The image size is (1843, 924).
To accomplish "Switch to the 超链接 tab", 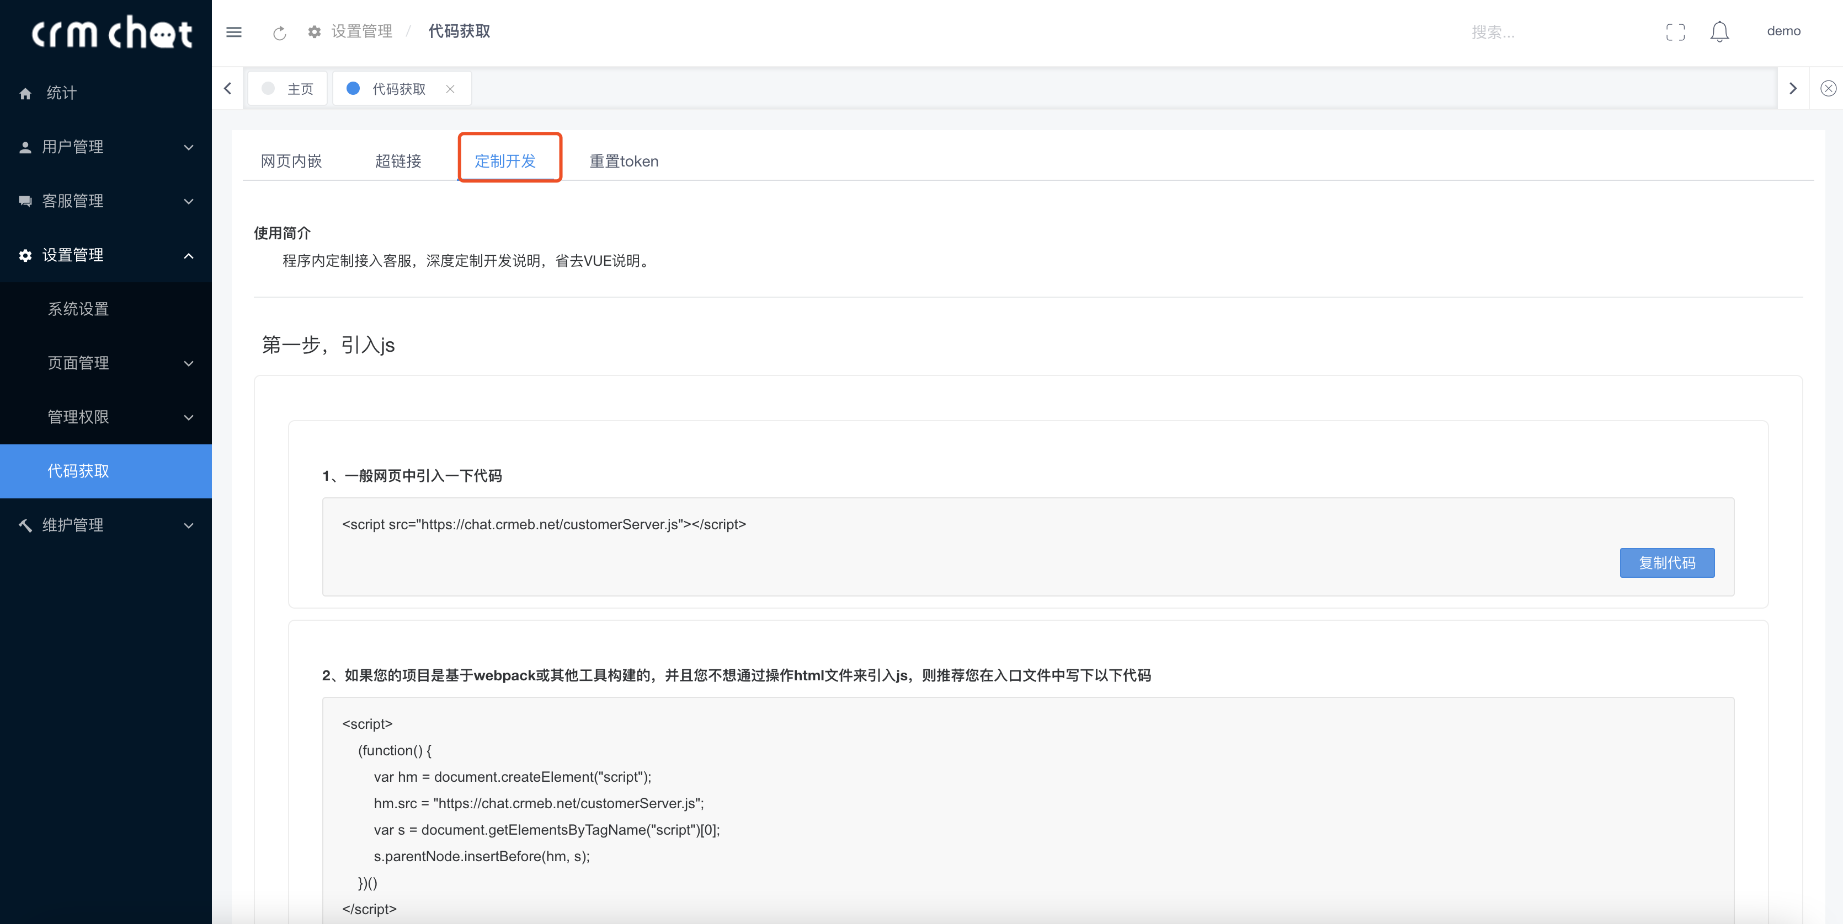I will (x=398, y=162).
